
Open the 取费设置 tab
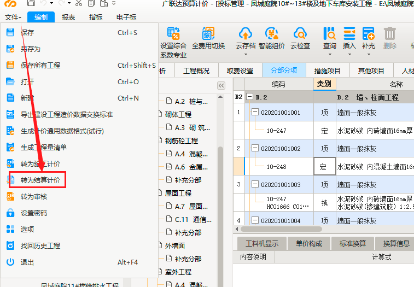tap(240, 71)
